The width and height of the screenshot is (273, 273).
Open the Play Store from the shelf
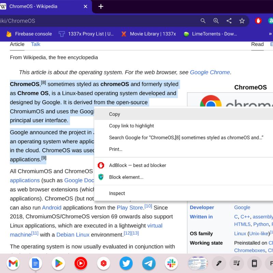tap(58, 263)
